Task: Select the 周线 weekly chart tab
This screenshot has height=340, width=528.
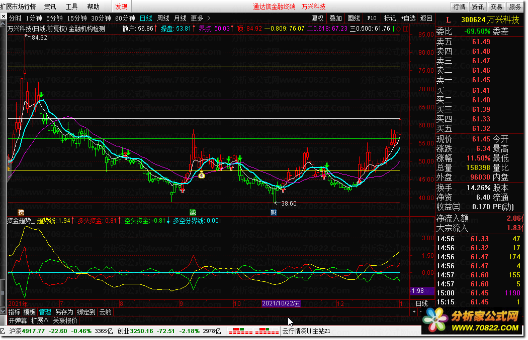Action: pyautogui.click(x=163, y=19)
